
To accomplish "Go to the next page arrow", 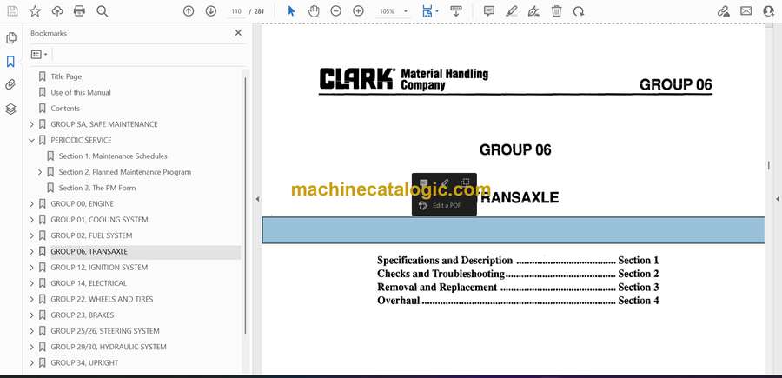I will click(211, 11).
